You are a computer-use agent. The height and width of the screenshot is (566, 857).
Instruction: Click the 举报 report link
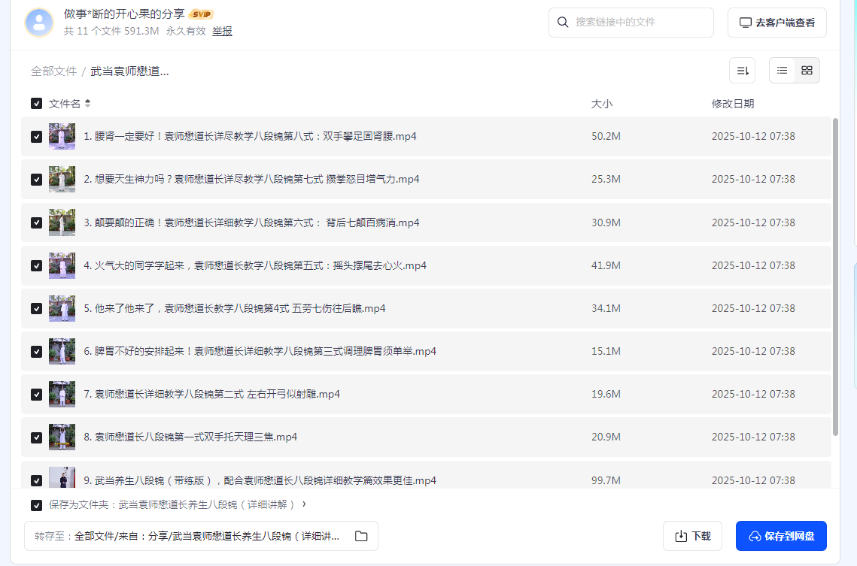[x=221, y=31]
